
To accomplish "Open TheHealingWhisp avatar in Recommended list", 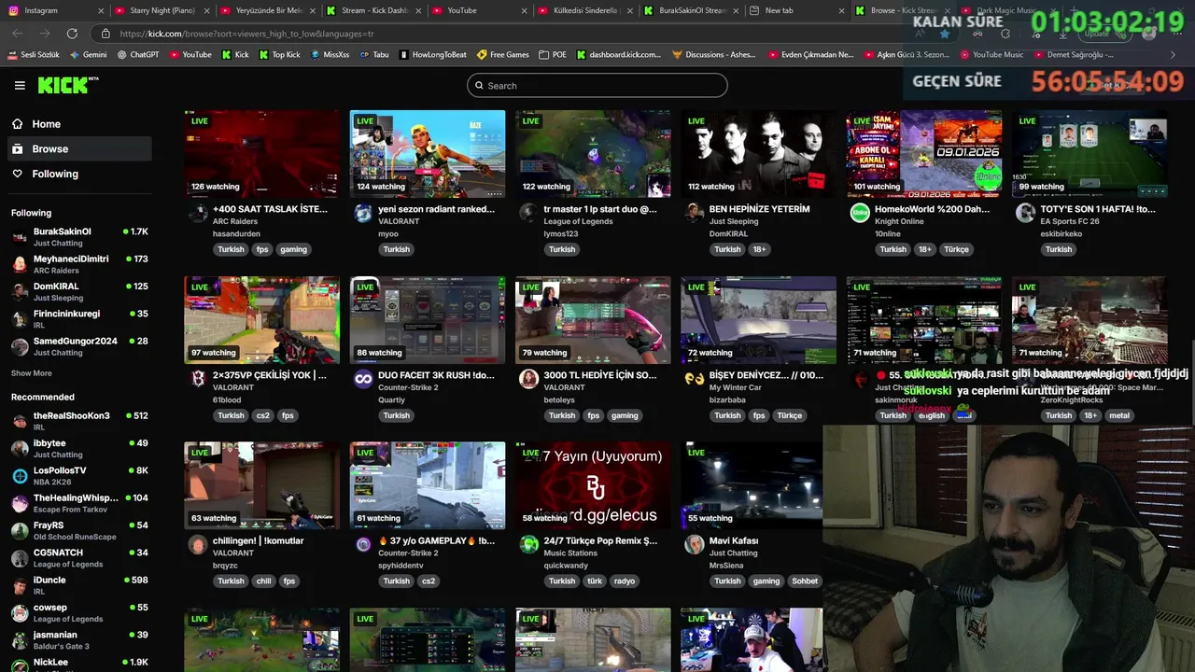I will (20, 503).
